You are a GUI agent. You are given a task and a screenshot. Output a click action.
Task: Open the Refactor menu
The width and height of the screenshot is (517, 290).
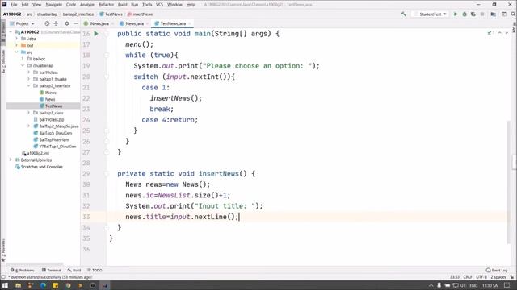106,5
